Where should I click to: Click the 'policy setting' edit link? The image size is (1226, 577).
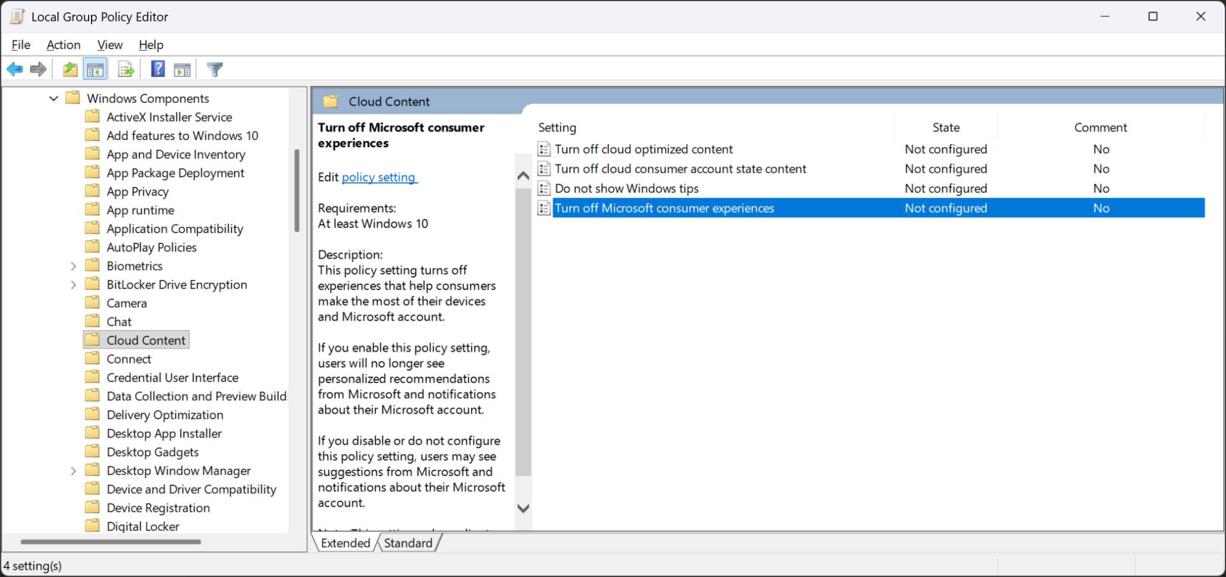pyautogui.click(x=378, y=177)
